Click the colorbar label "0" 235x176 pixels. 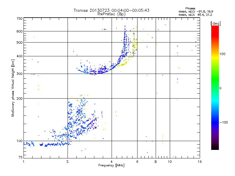click(x=220, y=88)
